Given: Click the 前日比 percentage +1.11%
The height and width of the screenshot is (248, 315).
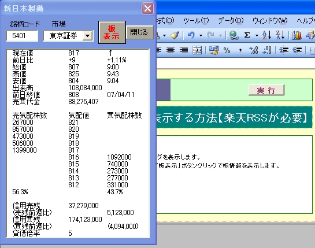Looking at the screenshot, I should click(117, 60).
